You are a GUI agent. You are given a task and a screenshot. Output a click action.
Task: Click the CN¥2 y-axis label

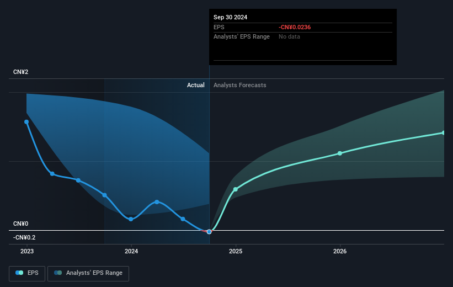pyautogui.click(x=21, y=72)
